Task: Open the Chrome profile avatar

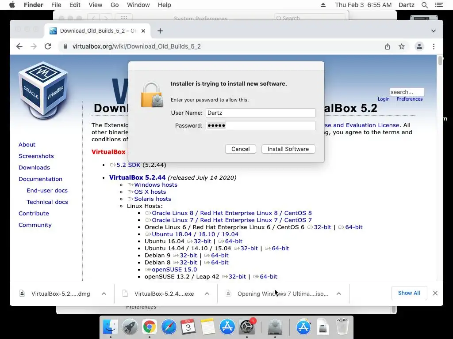Action: coord(419,46)
